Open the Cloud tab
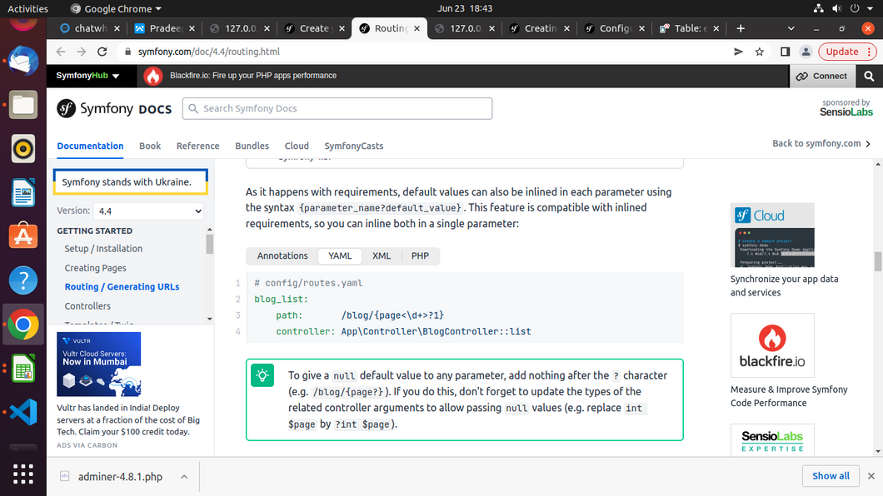 pos(297,146)
